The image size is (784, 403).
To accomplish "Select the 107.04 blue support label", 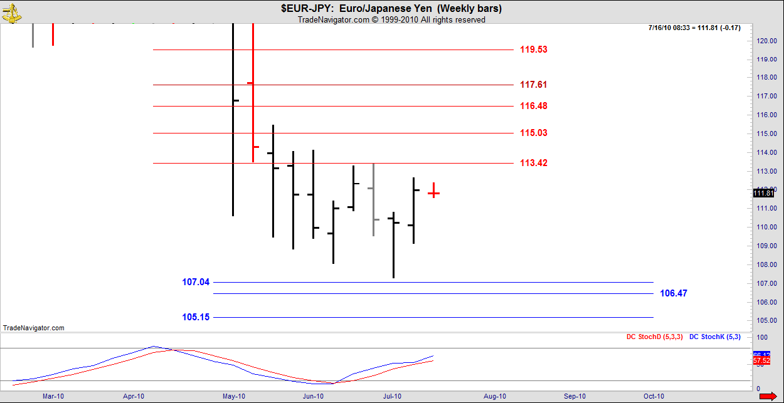I will pos(196,282).
